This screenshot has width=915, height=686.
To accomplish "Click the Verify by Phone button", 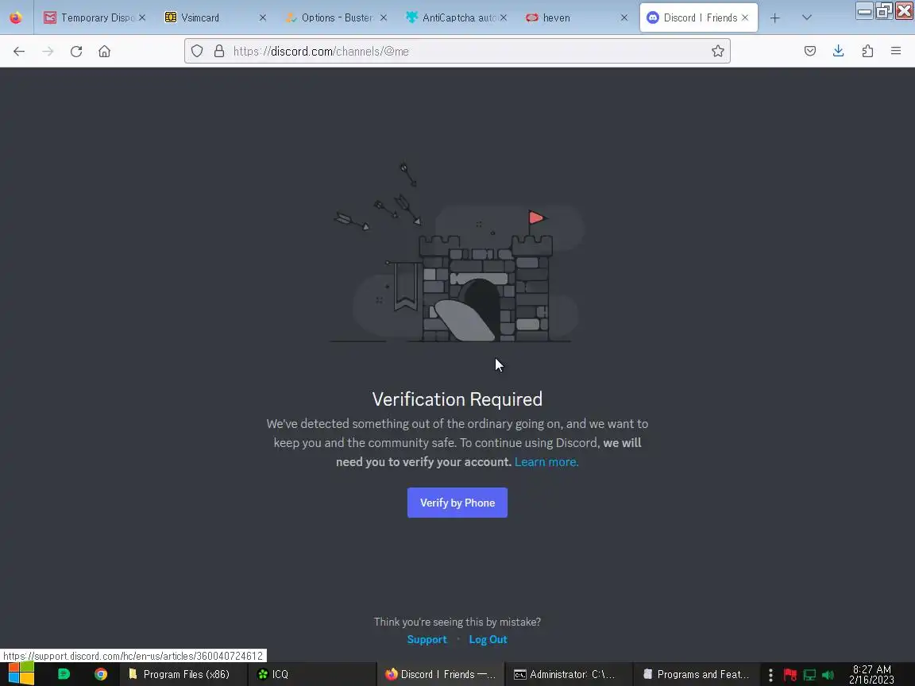I will [x=457, y=503].
